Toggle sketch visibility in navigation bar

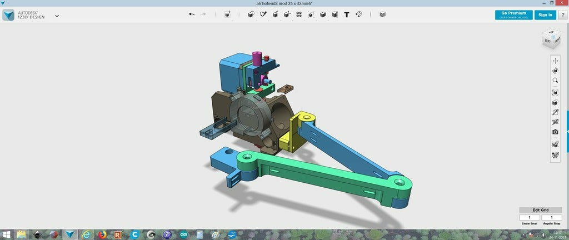(x=555, y=112)
